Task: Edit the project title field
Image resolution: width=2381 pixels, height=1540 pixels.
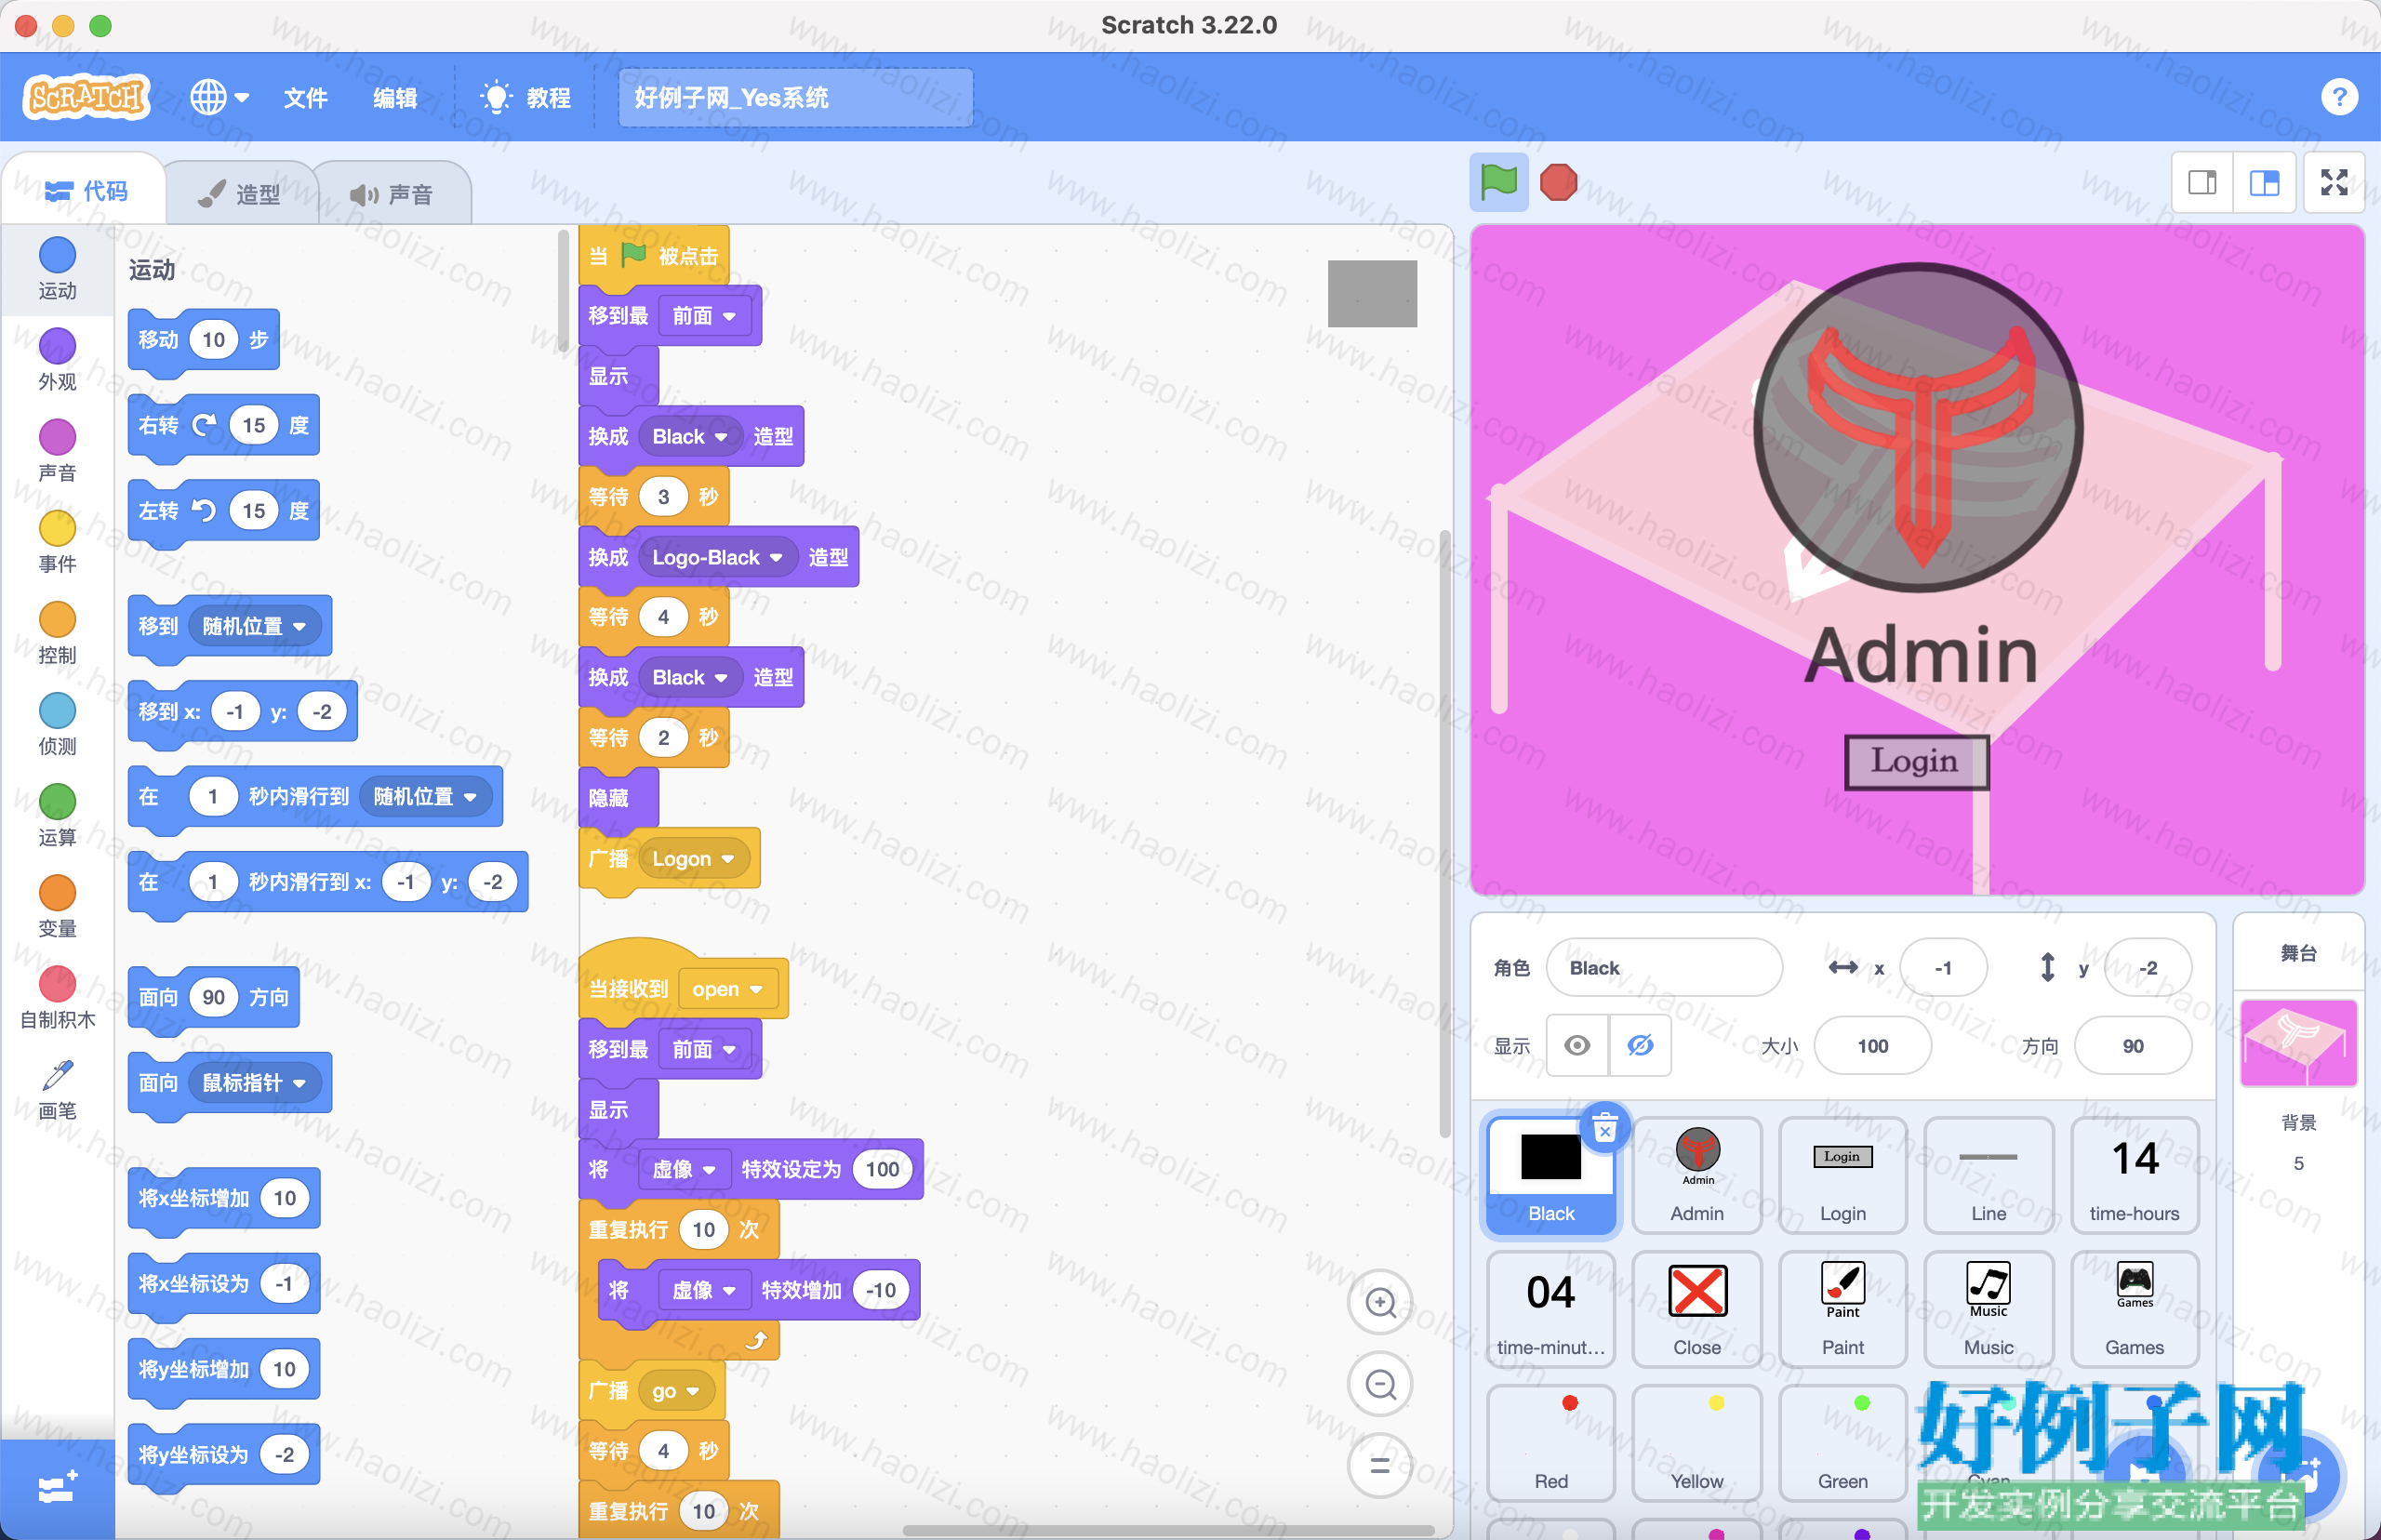Action: 795,97
